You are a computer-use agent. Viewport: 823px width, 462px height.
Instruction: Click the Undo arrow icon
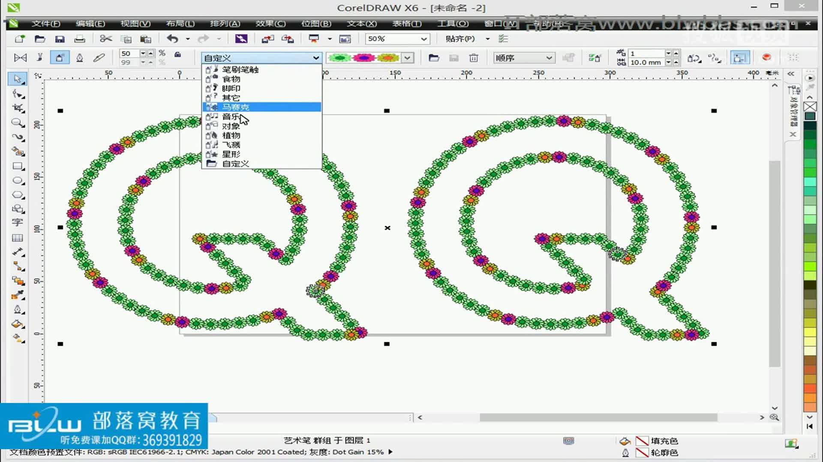[x=172, y=39]
